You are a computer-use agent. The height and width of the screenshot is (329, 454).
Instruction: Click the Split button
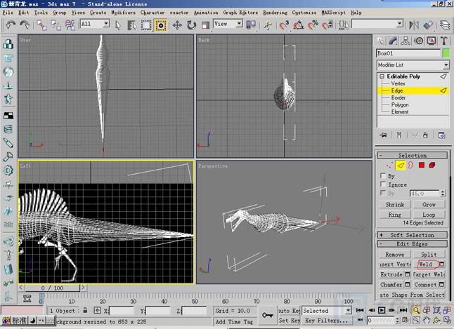429,255
